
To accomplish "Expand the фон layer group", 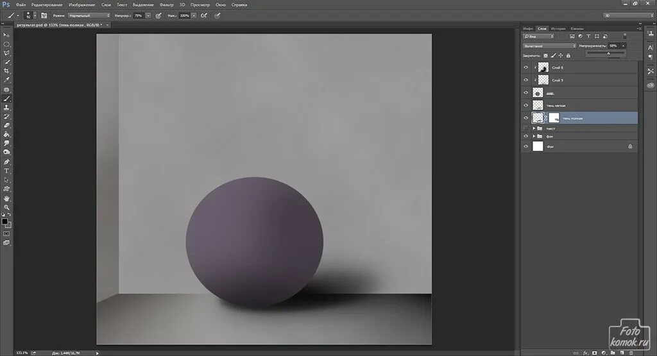I will [x=534, y=136].
